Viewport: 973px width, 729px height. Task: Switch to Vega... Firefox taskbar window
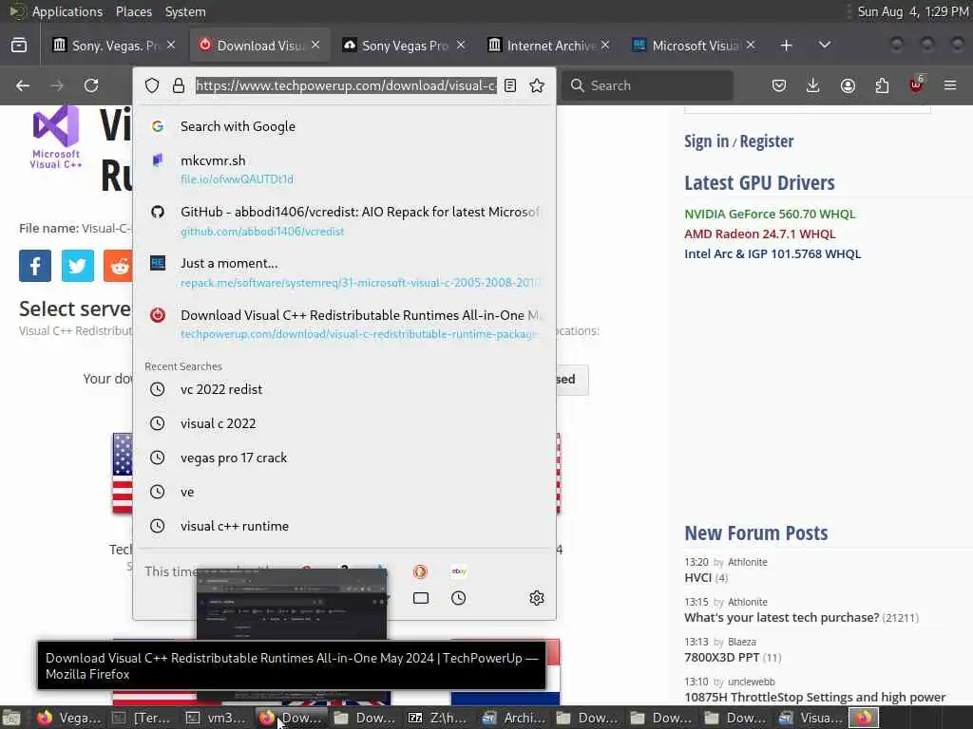68,718
